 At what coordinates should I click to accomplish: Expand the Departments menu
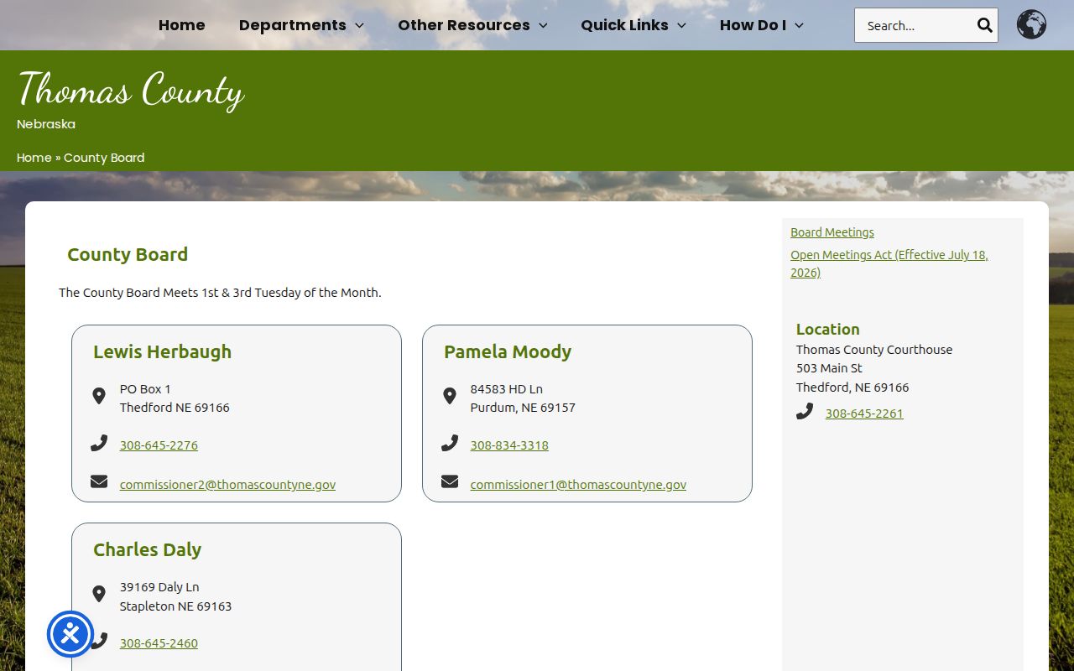click(x=301, y=25)
